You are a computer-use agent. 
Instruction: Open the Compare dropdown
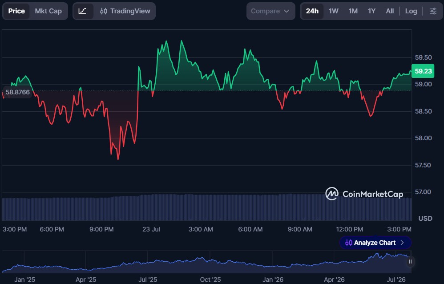click(x=270, y=11)
